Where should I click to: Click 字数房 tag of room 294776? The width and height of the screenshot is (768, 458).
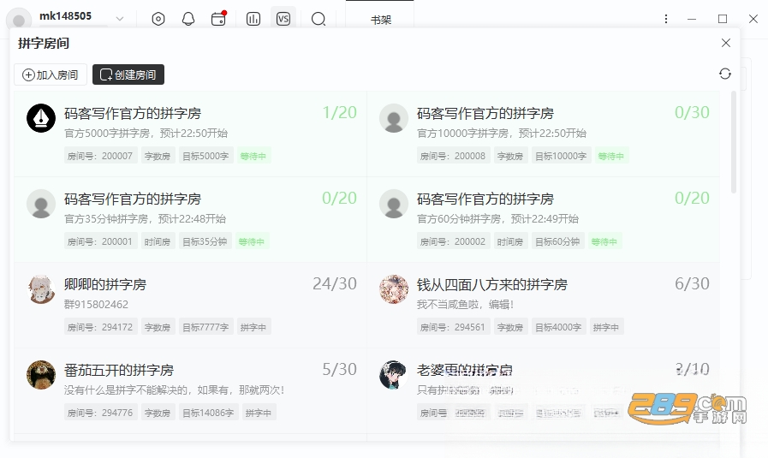click(158, 413)
